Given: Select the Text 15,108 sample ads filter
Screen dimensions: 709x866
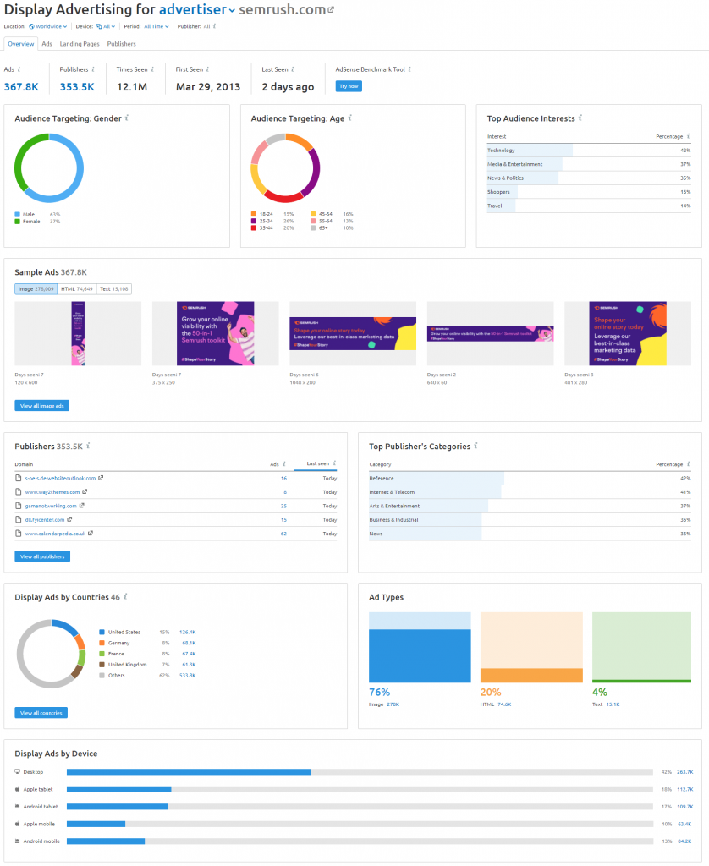Looking at the screenshot, I should 114,289.
